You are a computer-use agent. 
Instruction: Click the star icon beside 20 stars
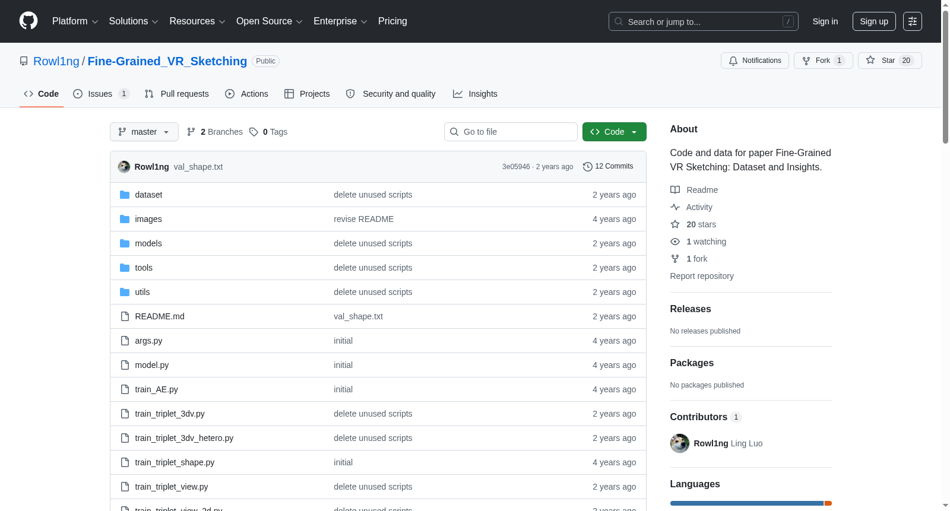click(x=675, y=224)
